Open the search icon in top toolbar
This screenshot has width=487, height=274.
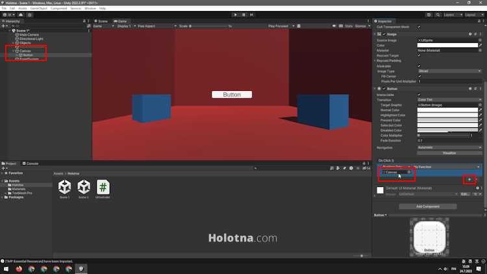click(x=438, y=14)
